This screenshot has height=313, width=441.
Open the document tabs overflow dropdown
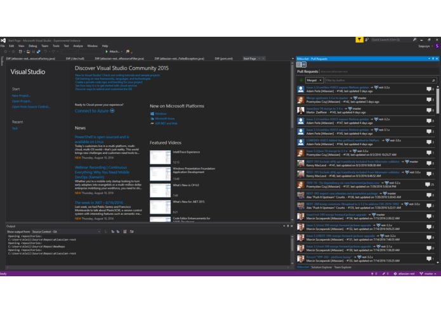[x=293, y=59]
